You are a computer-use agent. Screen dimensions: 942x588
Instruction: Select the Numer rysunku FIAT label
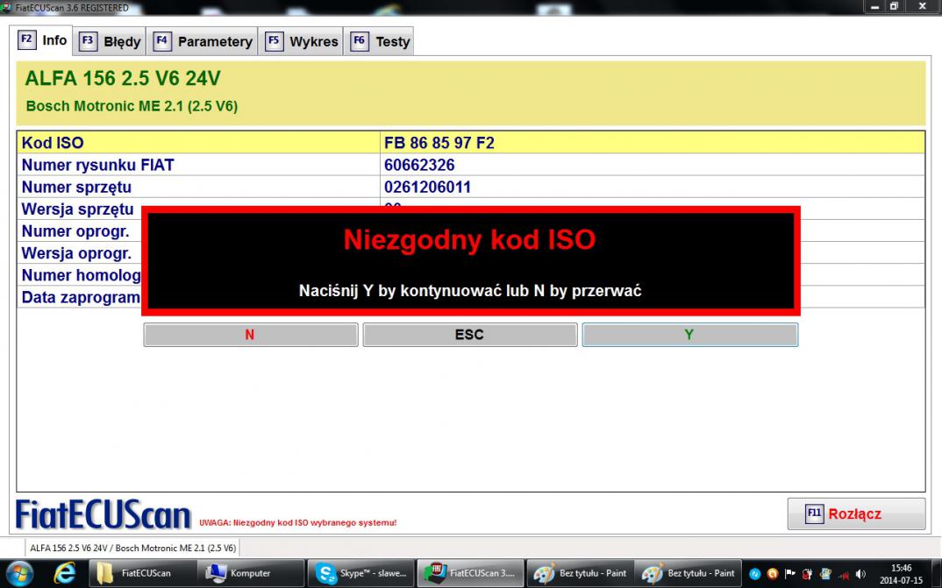pyautogui.click(x=98, y=165)
